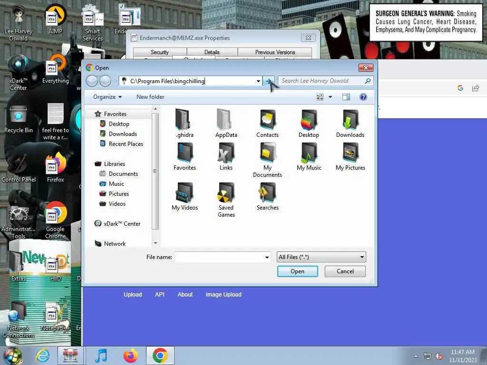Click the search magnifier icon
The image size is (487, 365).
[368, 81]
